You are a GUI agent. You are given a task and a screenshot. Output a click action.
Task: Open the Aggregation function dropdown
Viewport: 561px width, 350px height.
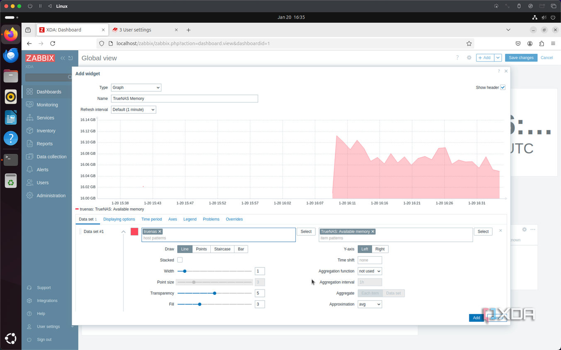coord(370,271)
